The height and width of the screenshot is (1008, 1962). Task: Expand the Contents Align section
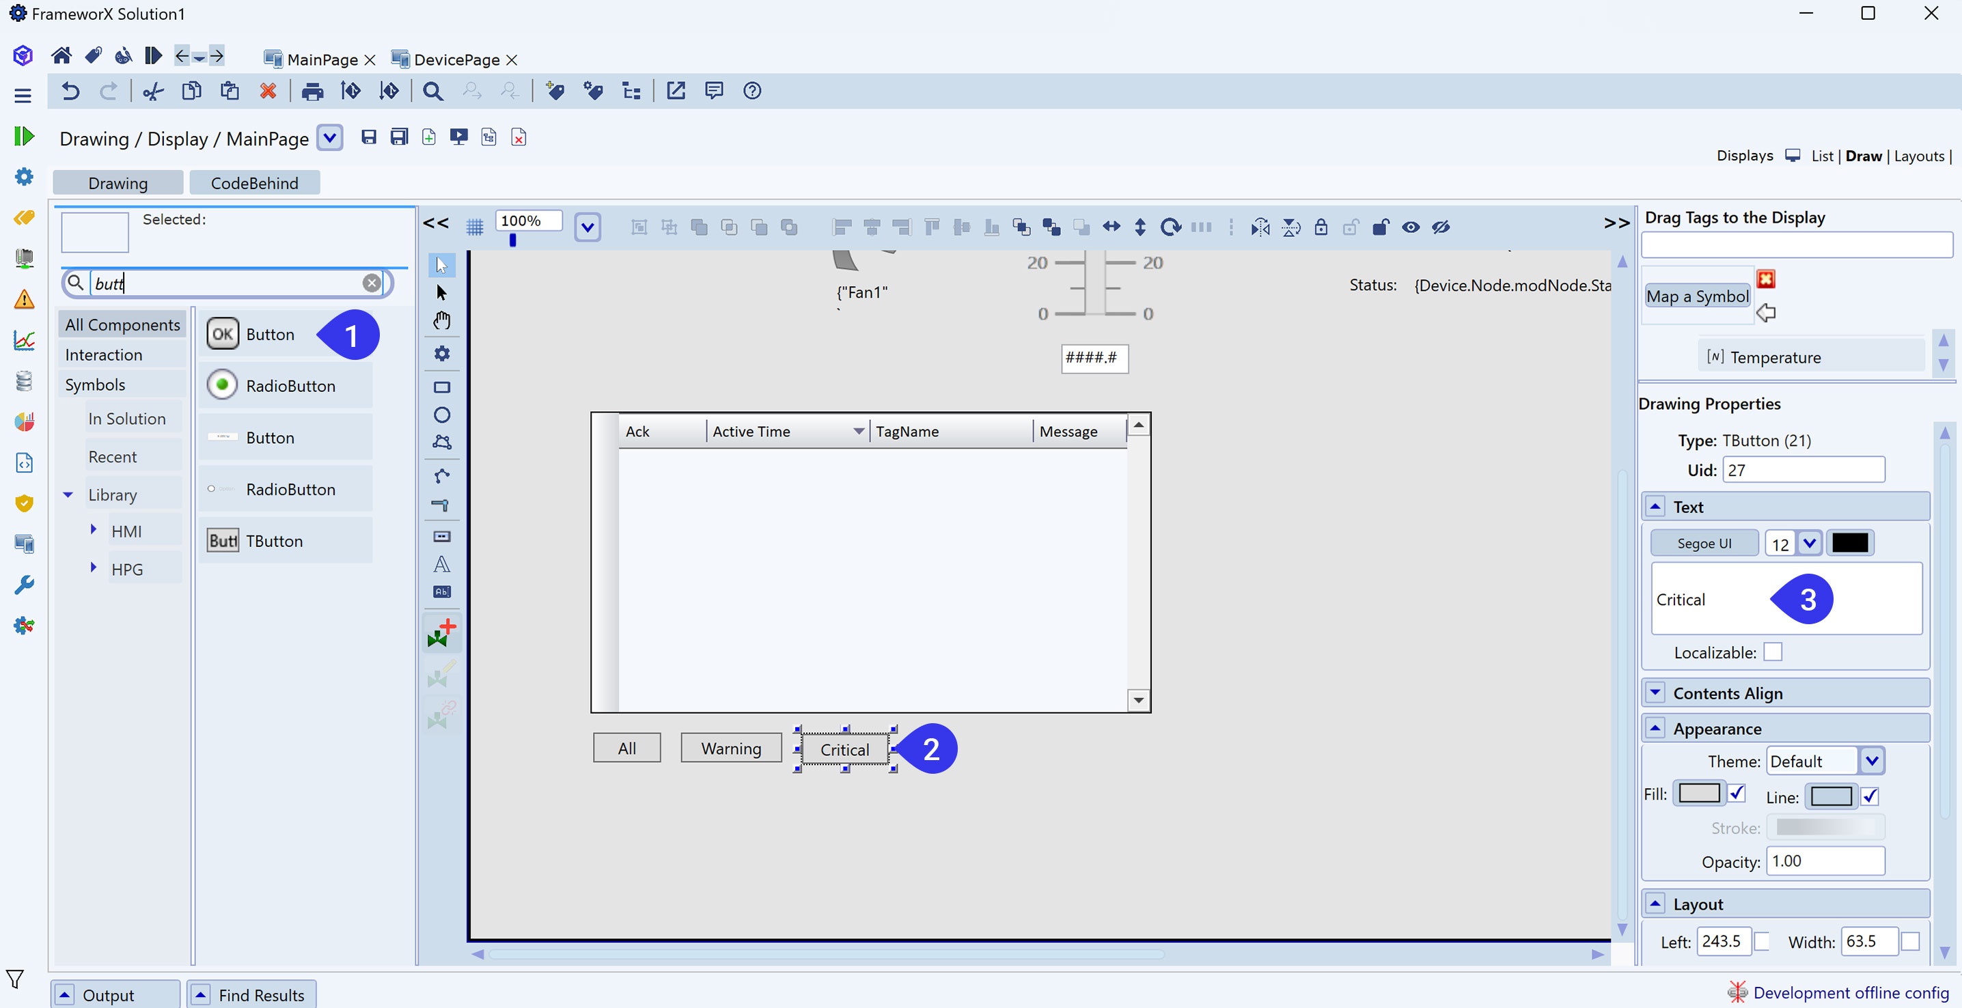point(1655,692)
